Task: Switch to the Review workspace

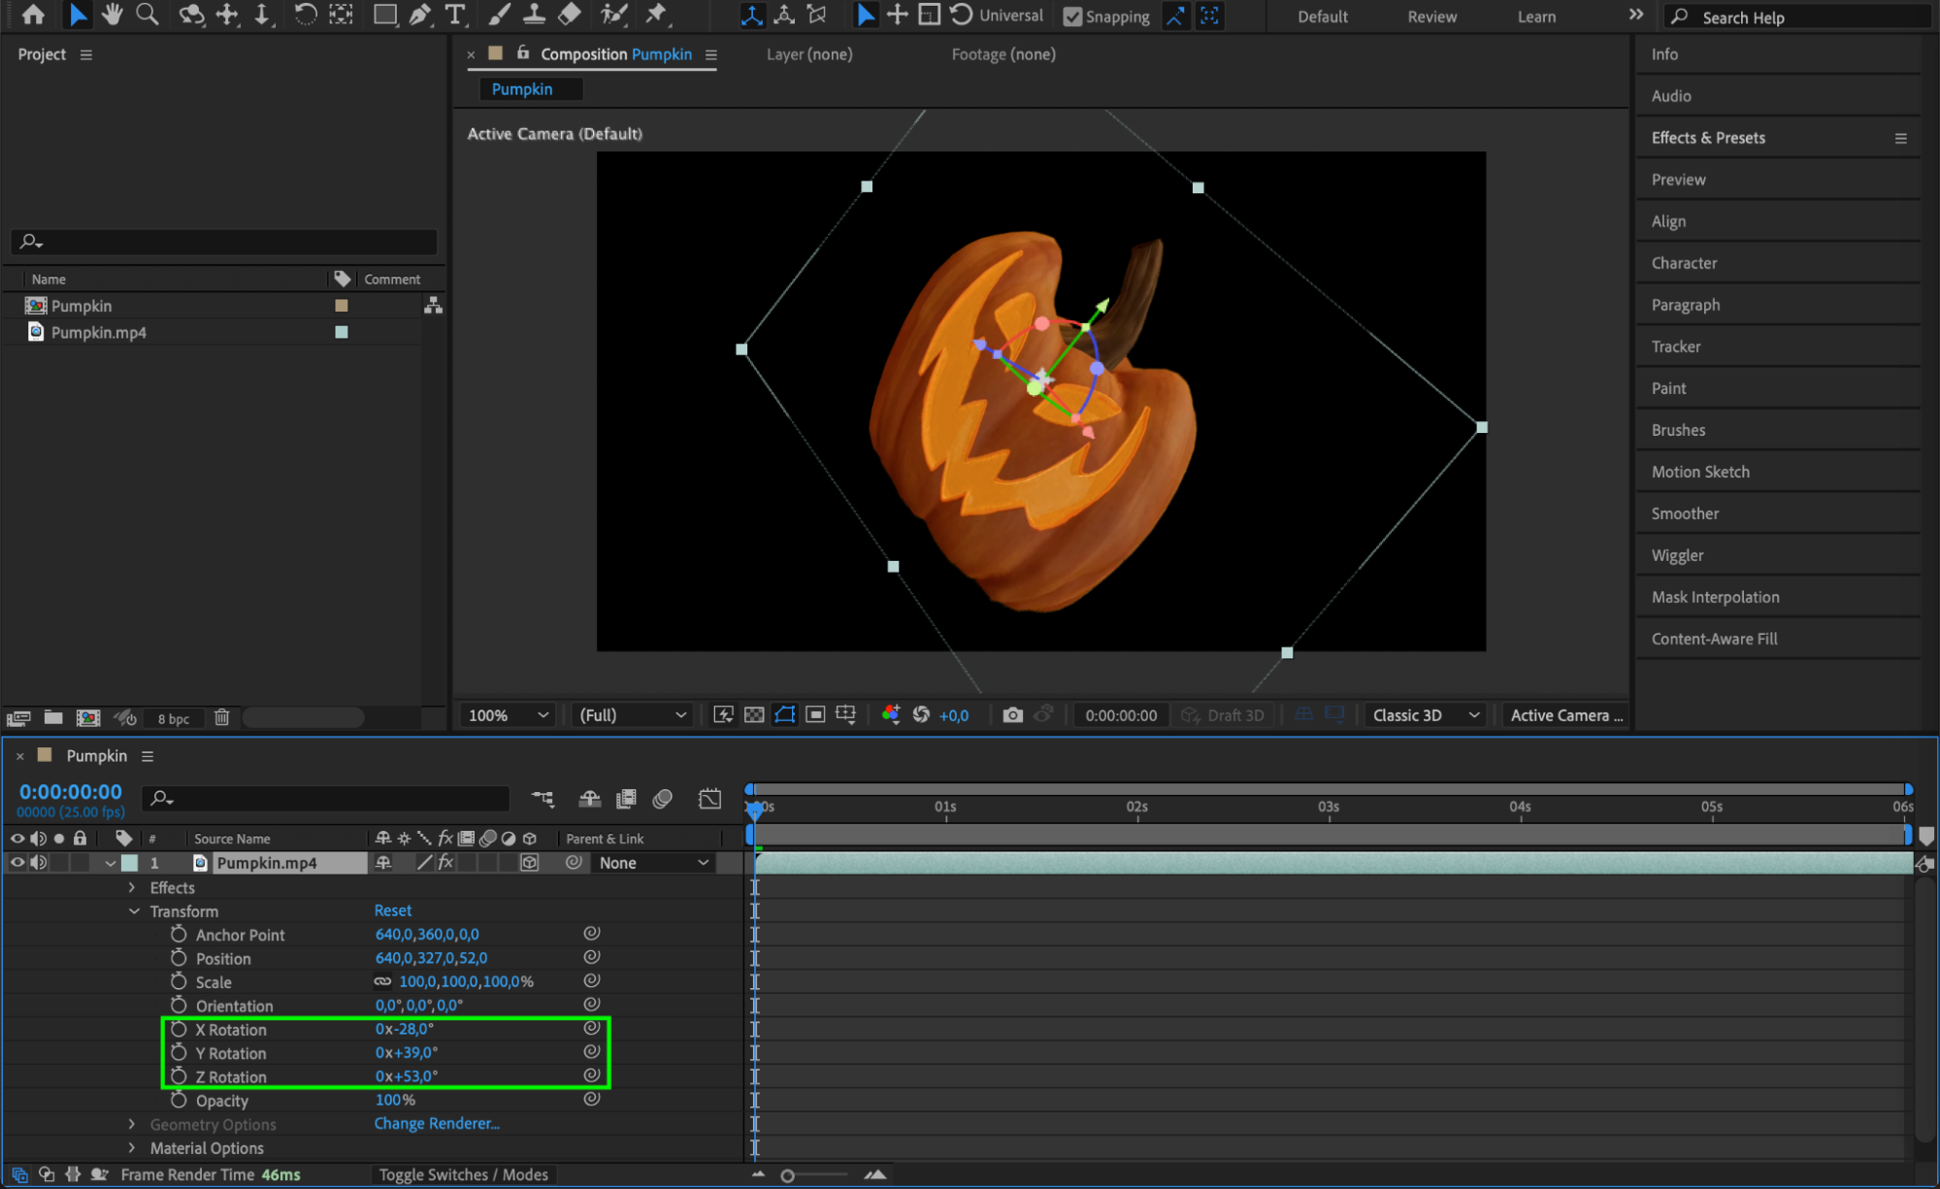Action: pyautogui.click(x=1431, y=17)
